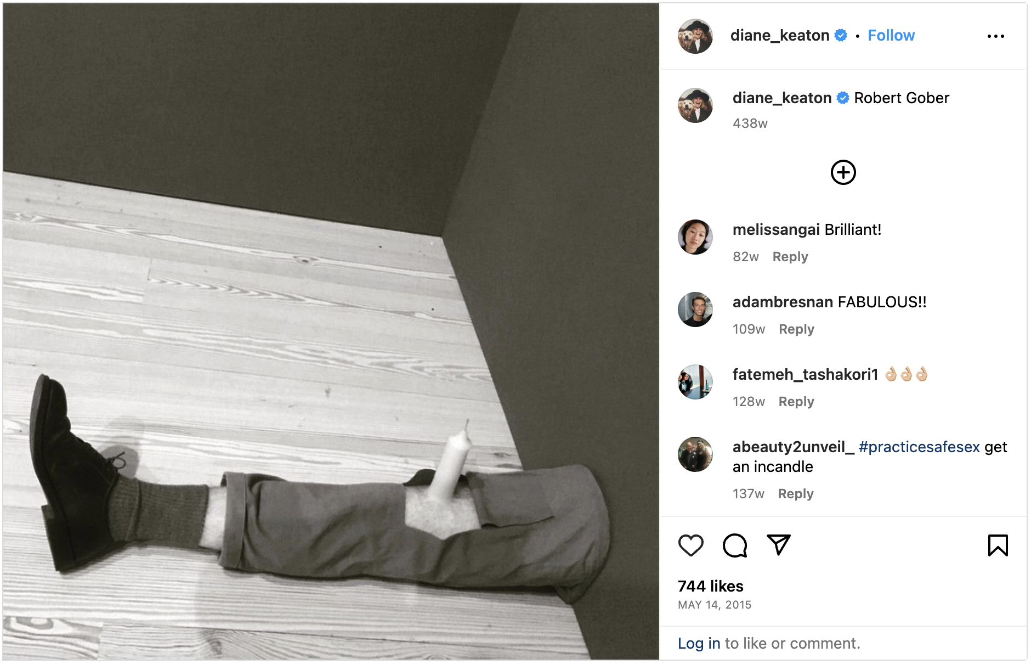
Task: Click the comment speech bubble icon
Action: 735,545
